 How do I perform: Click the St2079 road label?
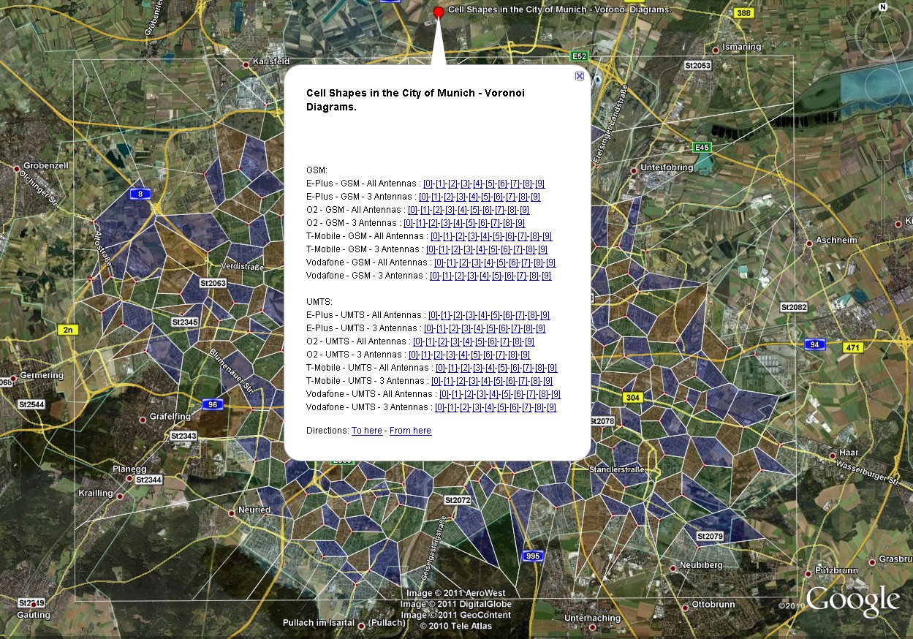710,537
